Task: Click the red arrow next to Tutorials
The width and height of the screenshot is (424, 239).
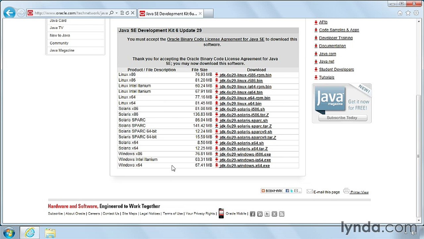Action: 316,77
